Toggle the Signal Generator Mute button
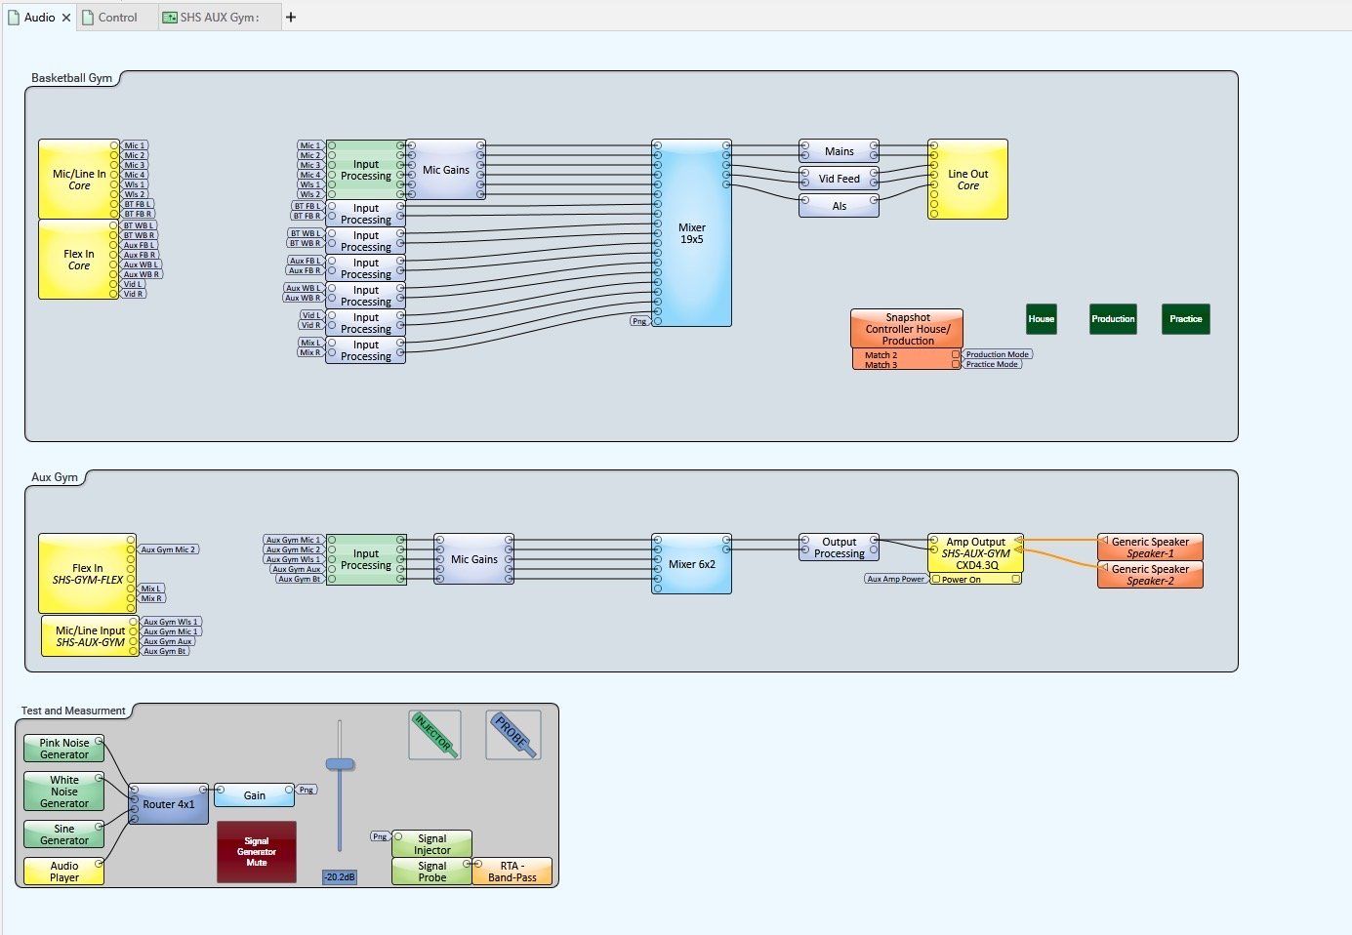1352x935 pixels. pos(257,852)
